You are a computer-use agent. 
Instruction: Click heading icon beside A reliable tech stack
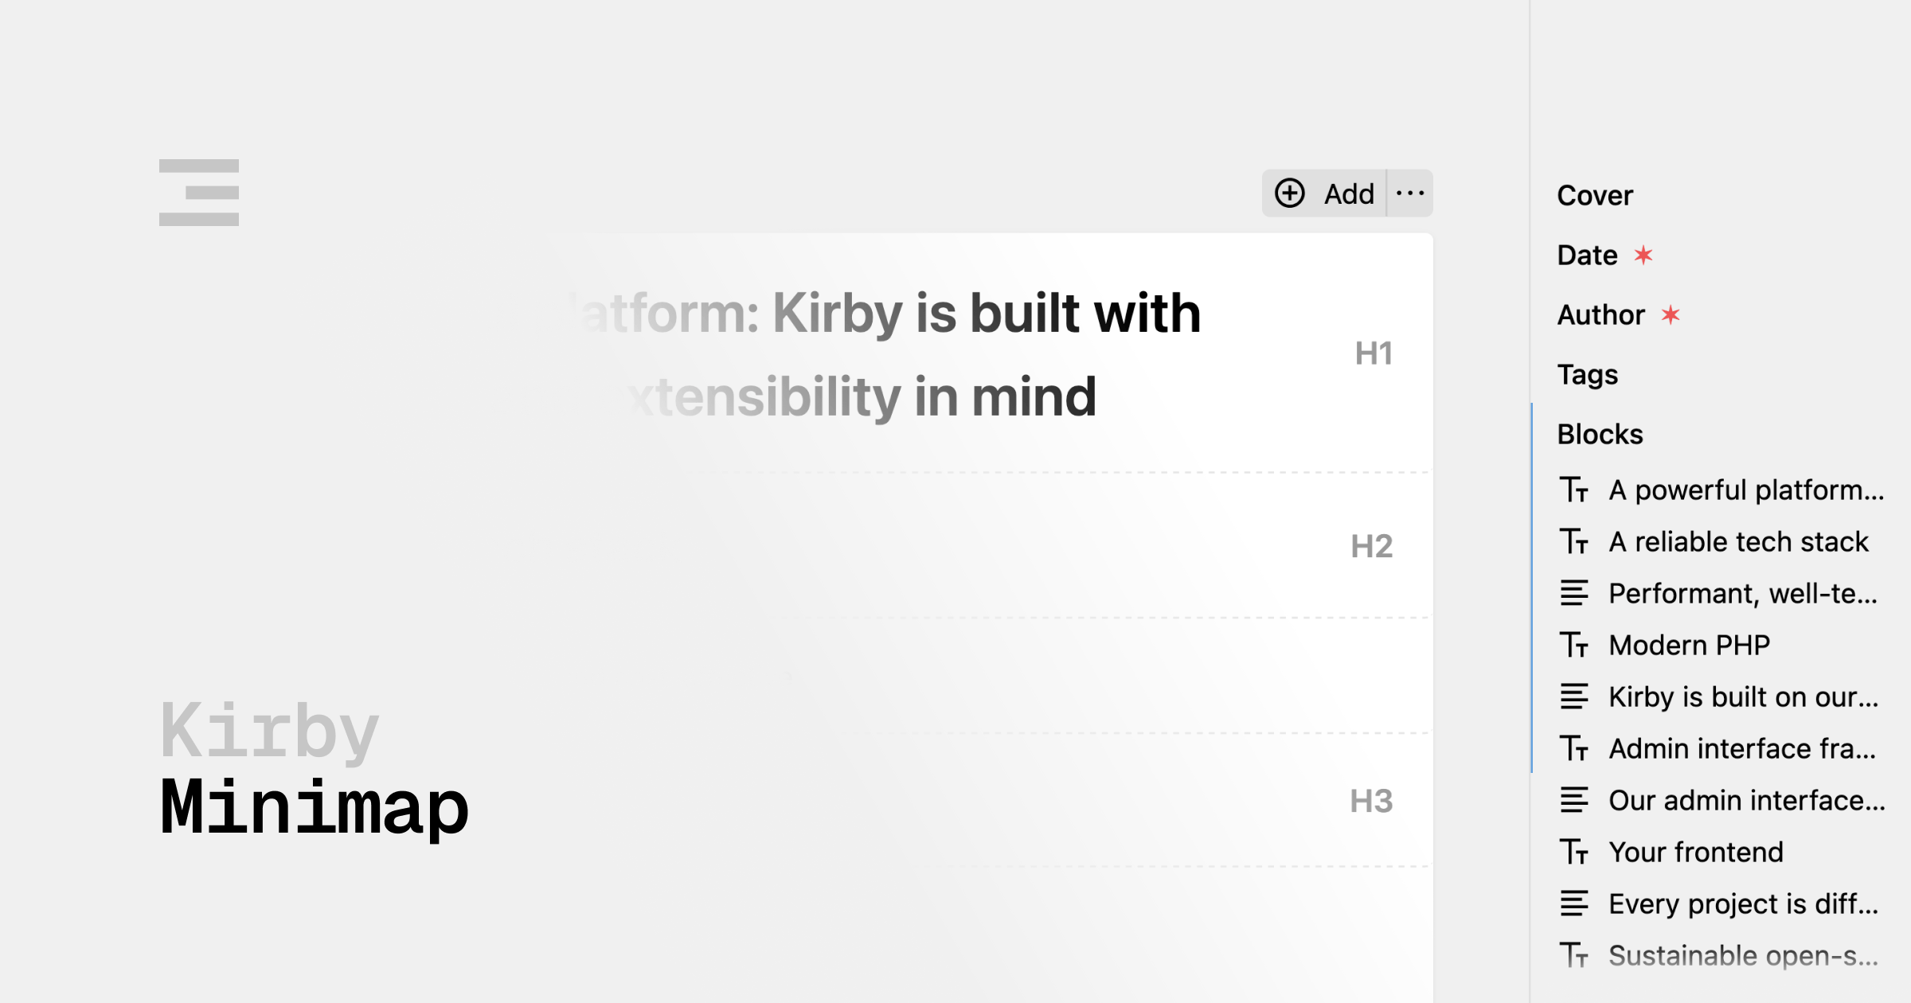(1574, 541)
